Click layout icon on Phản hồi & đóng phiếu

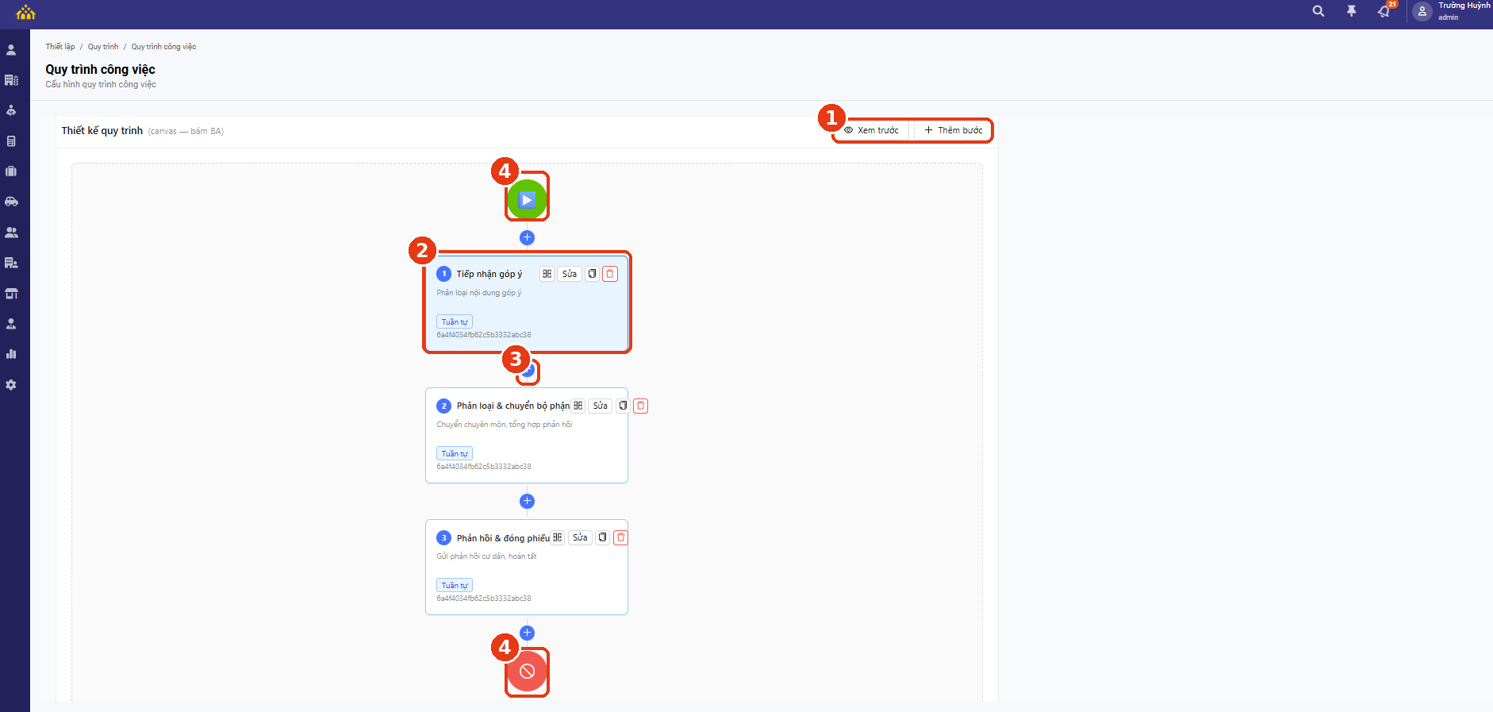[x=558, y=537]
